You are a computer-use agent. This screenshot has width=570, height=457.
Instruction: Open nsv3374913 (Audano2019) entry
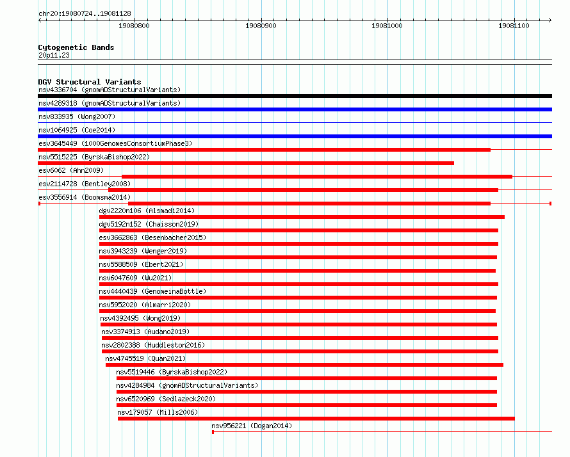145,332
